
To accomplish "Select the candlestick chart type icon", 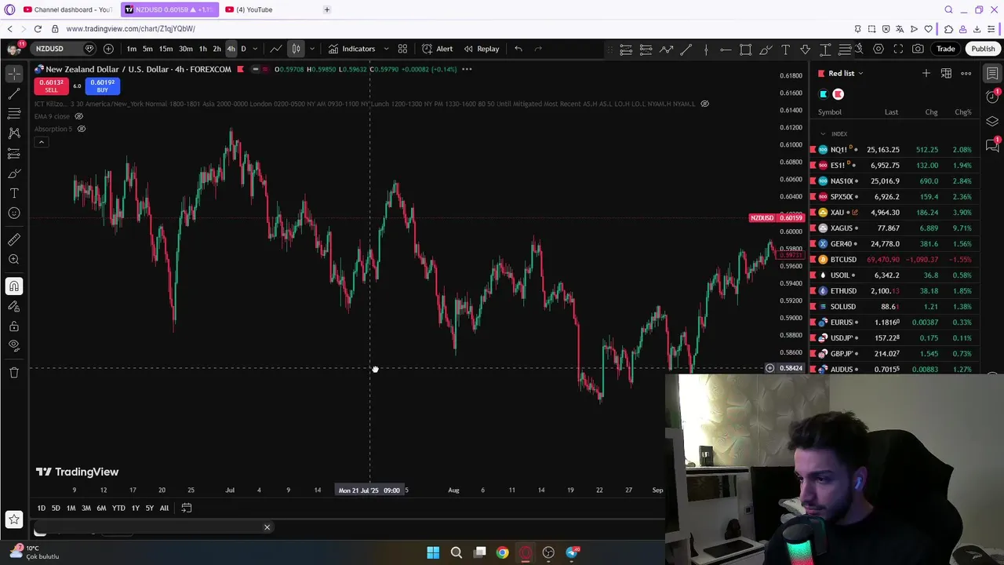I will click(x=296, y=49).
